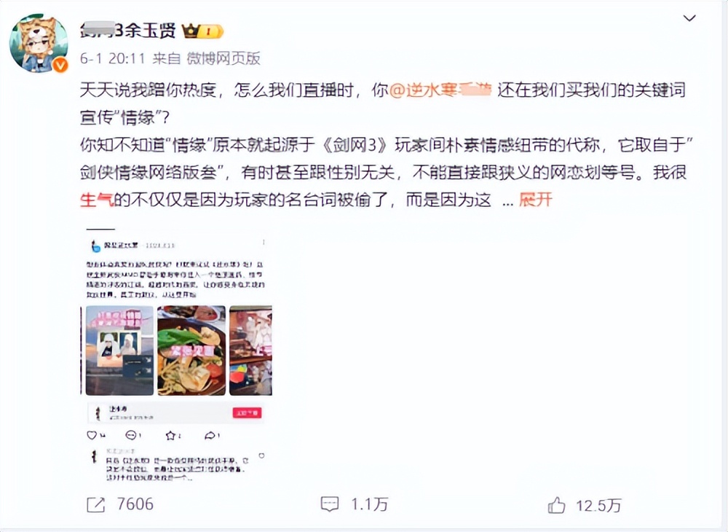Screen dimensions: 728x532
Task: Expand full post with 展开
Action: pos(536,200)
